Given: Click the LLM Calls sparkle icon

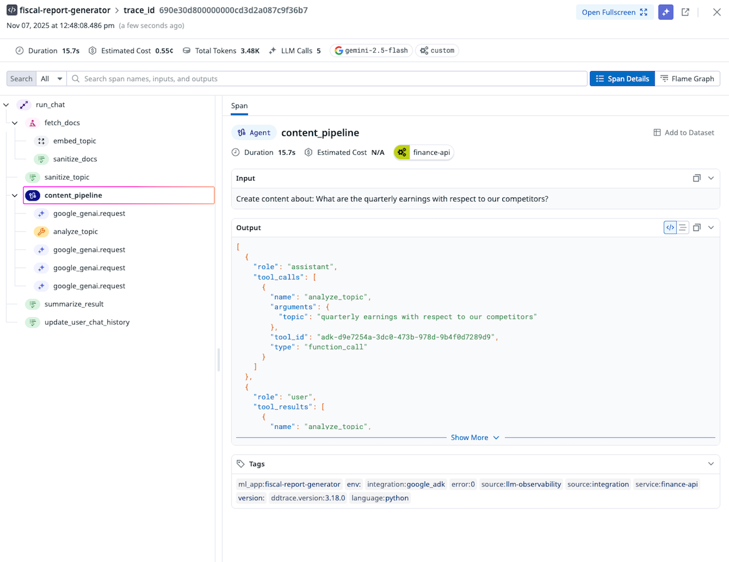Looking at the screenshot, I should pos(272,51).
